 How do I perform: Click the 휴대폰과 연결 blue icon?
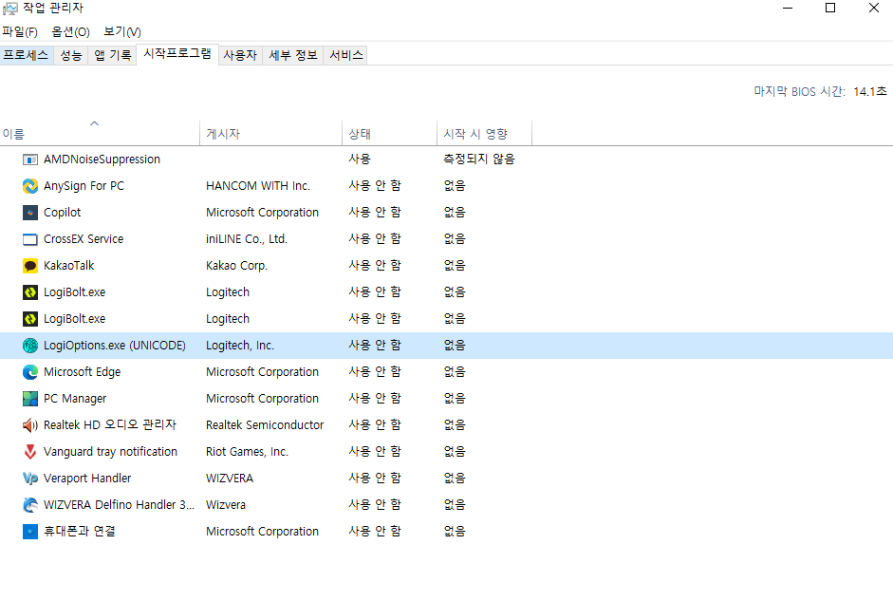(30, 532)
